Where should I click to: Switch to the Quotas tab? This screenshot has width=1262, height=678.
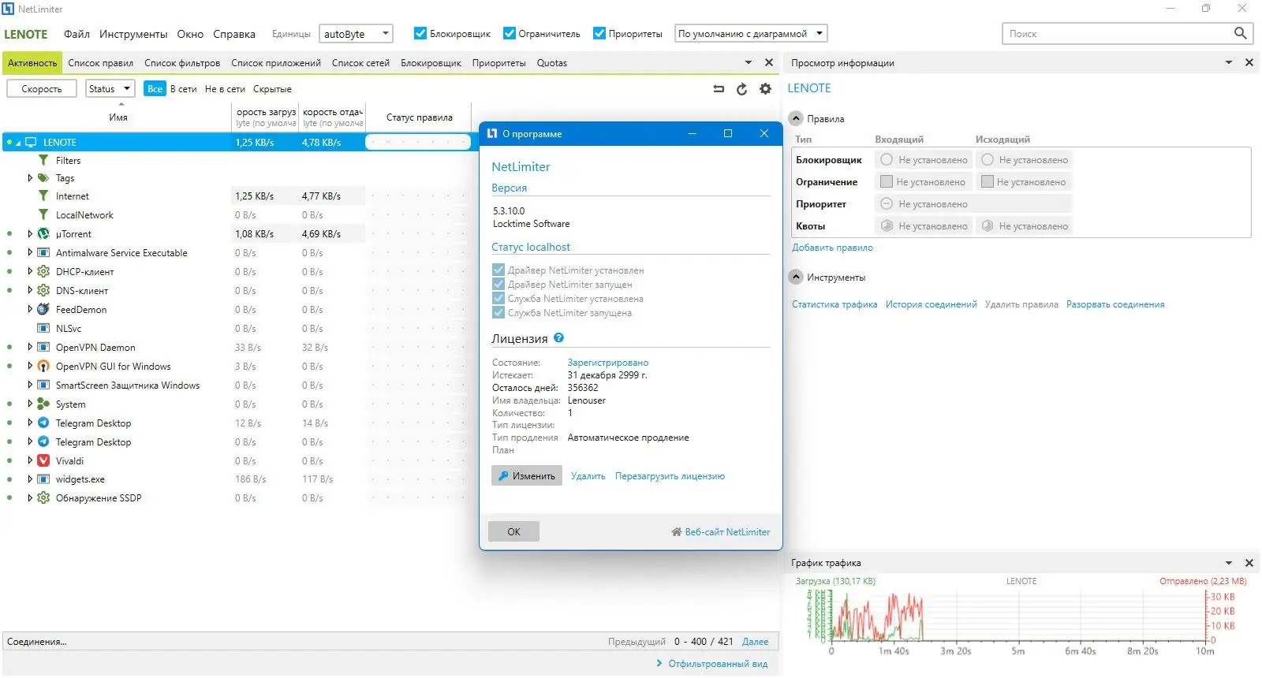pos(552,63)
